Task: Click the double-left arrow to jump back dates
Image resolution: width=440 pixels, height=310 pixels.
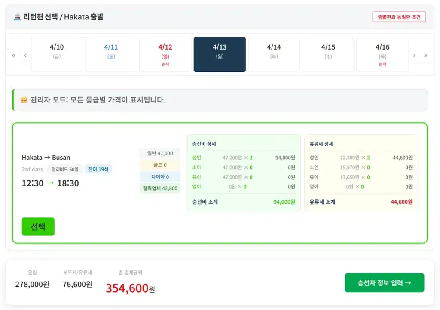Action: point(13,55)
